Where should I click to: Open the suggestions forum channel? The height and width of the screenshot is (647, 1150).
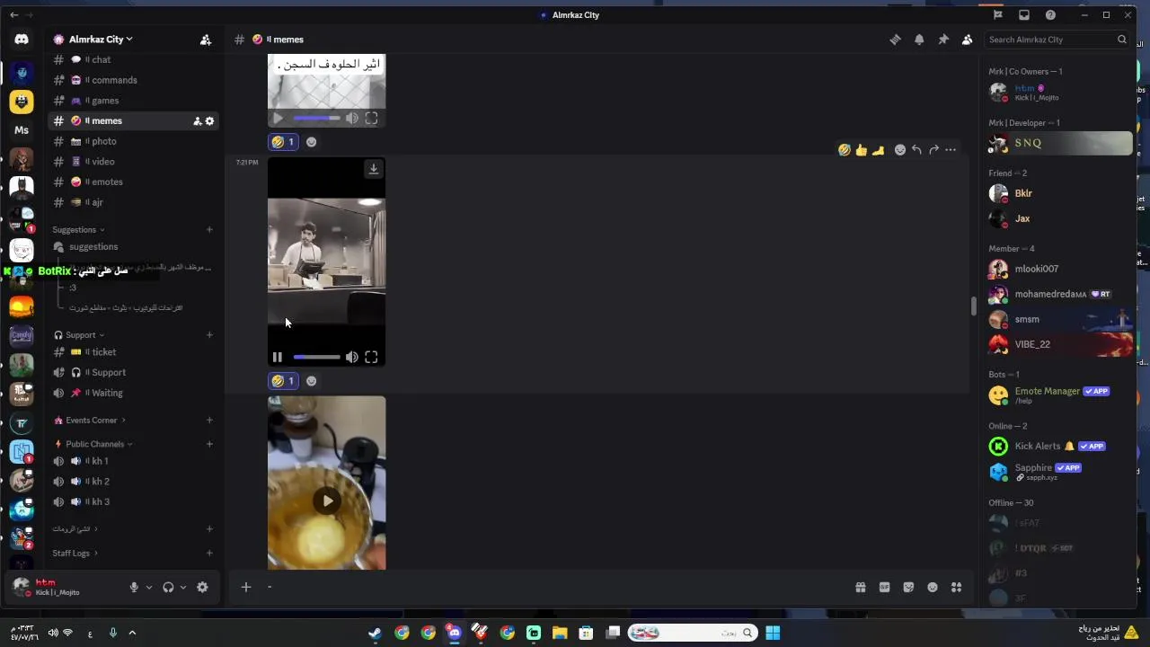(x=133, y=247)
